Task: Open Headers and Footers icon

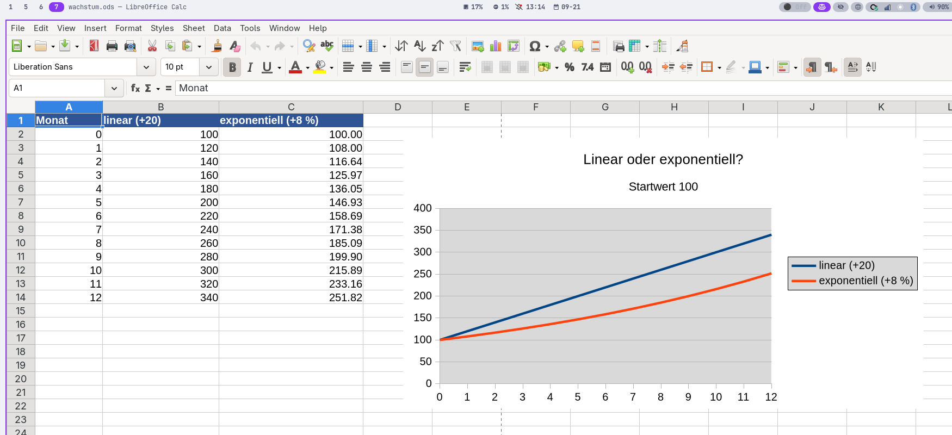Action: pyautogui.click(x=596, y=46)
